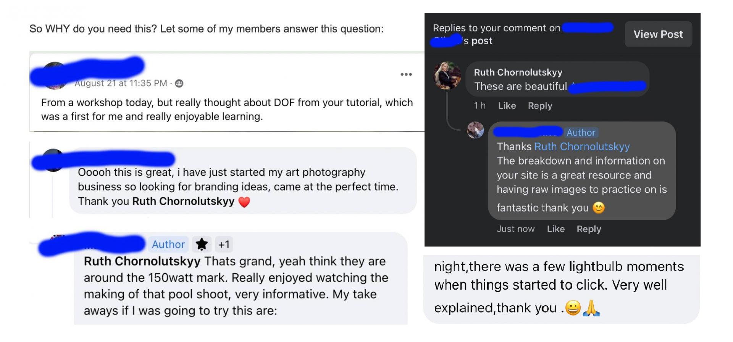Click the '+1' badge next to the star
Image resolution: width=733 pixels, height=342 pixels.
(x=224, y=244)
